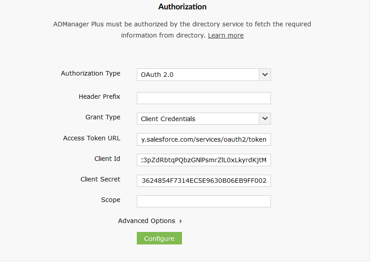Screen dimensions: 372x265
Task: Click the Configure button
Action: tap(159, 238)
